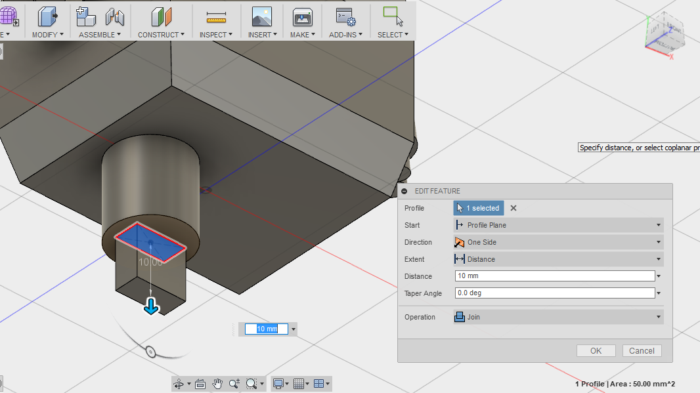Confirm the extrude with OK
This screenshot has width=700, height=393.
pyautogui.click(x=595, y=350)
